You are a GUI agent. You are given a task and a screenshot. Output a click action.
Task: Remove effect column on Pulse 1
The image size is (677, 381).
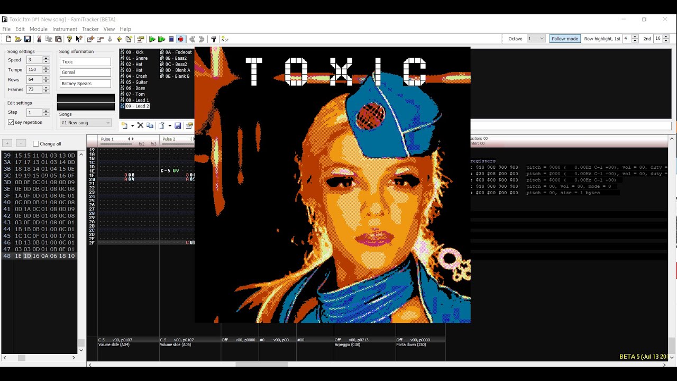(129, 139)
